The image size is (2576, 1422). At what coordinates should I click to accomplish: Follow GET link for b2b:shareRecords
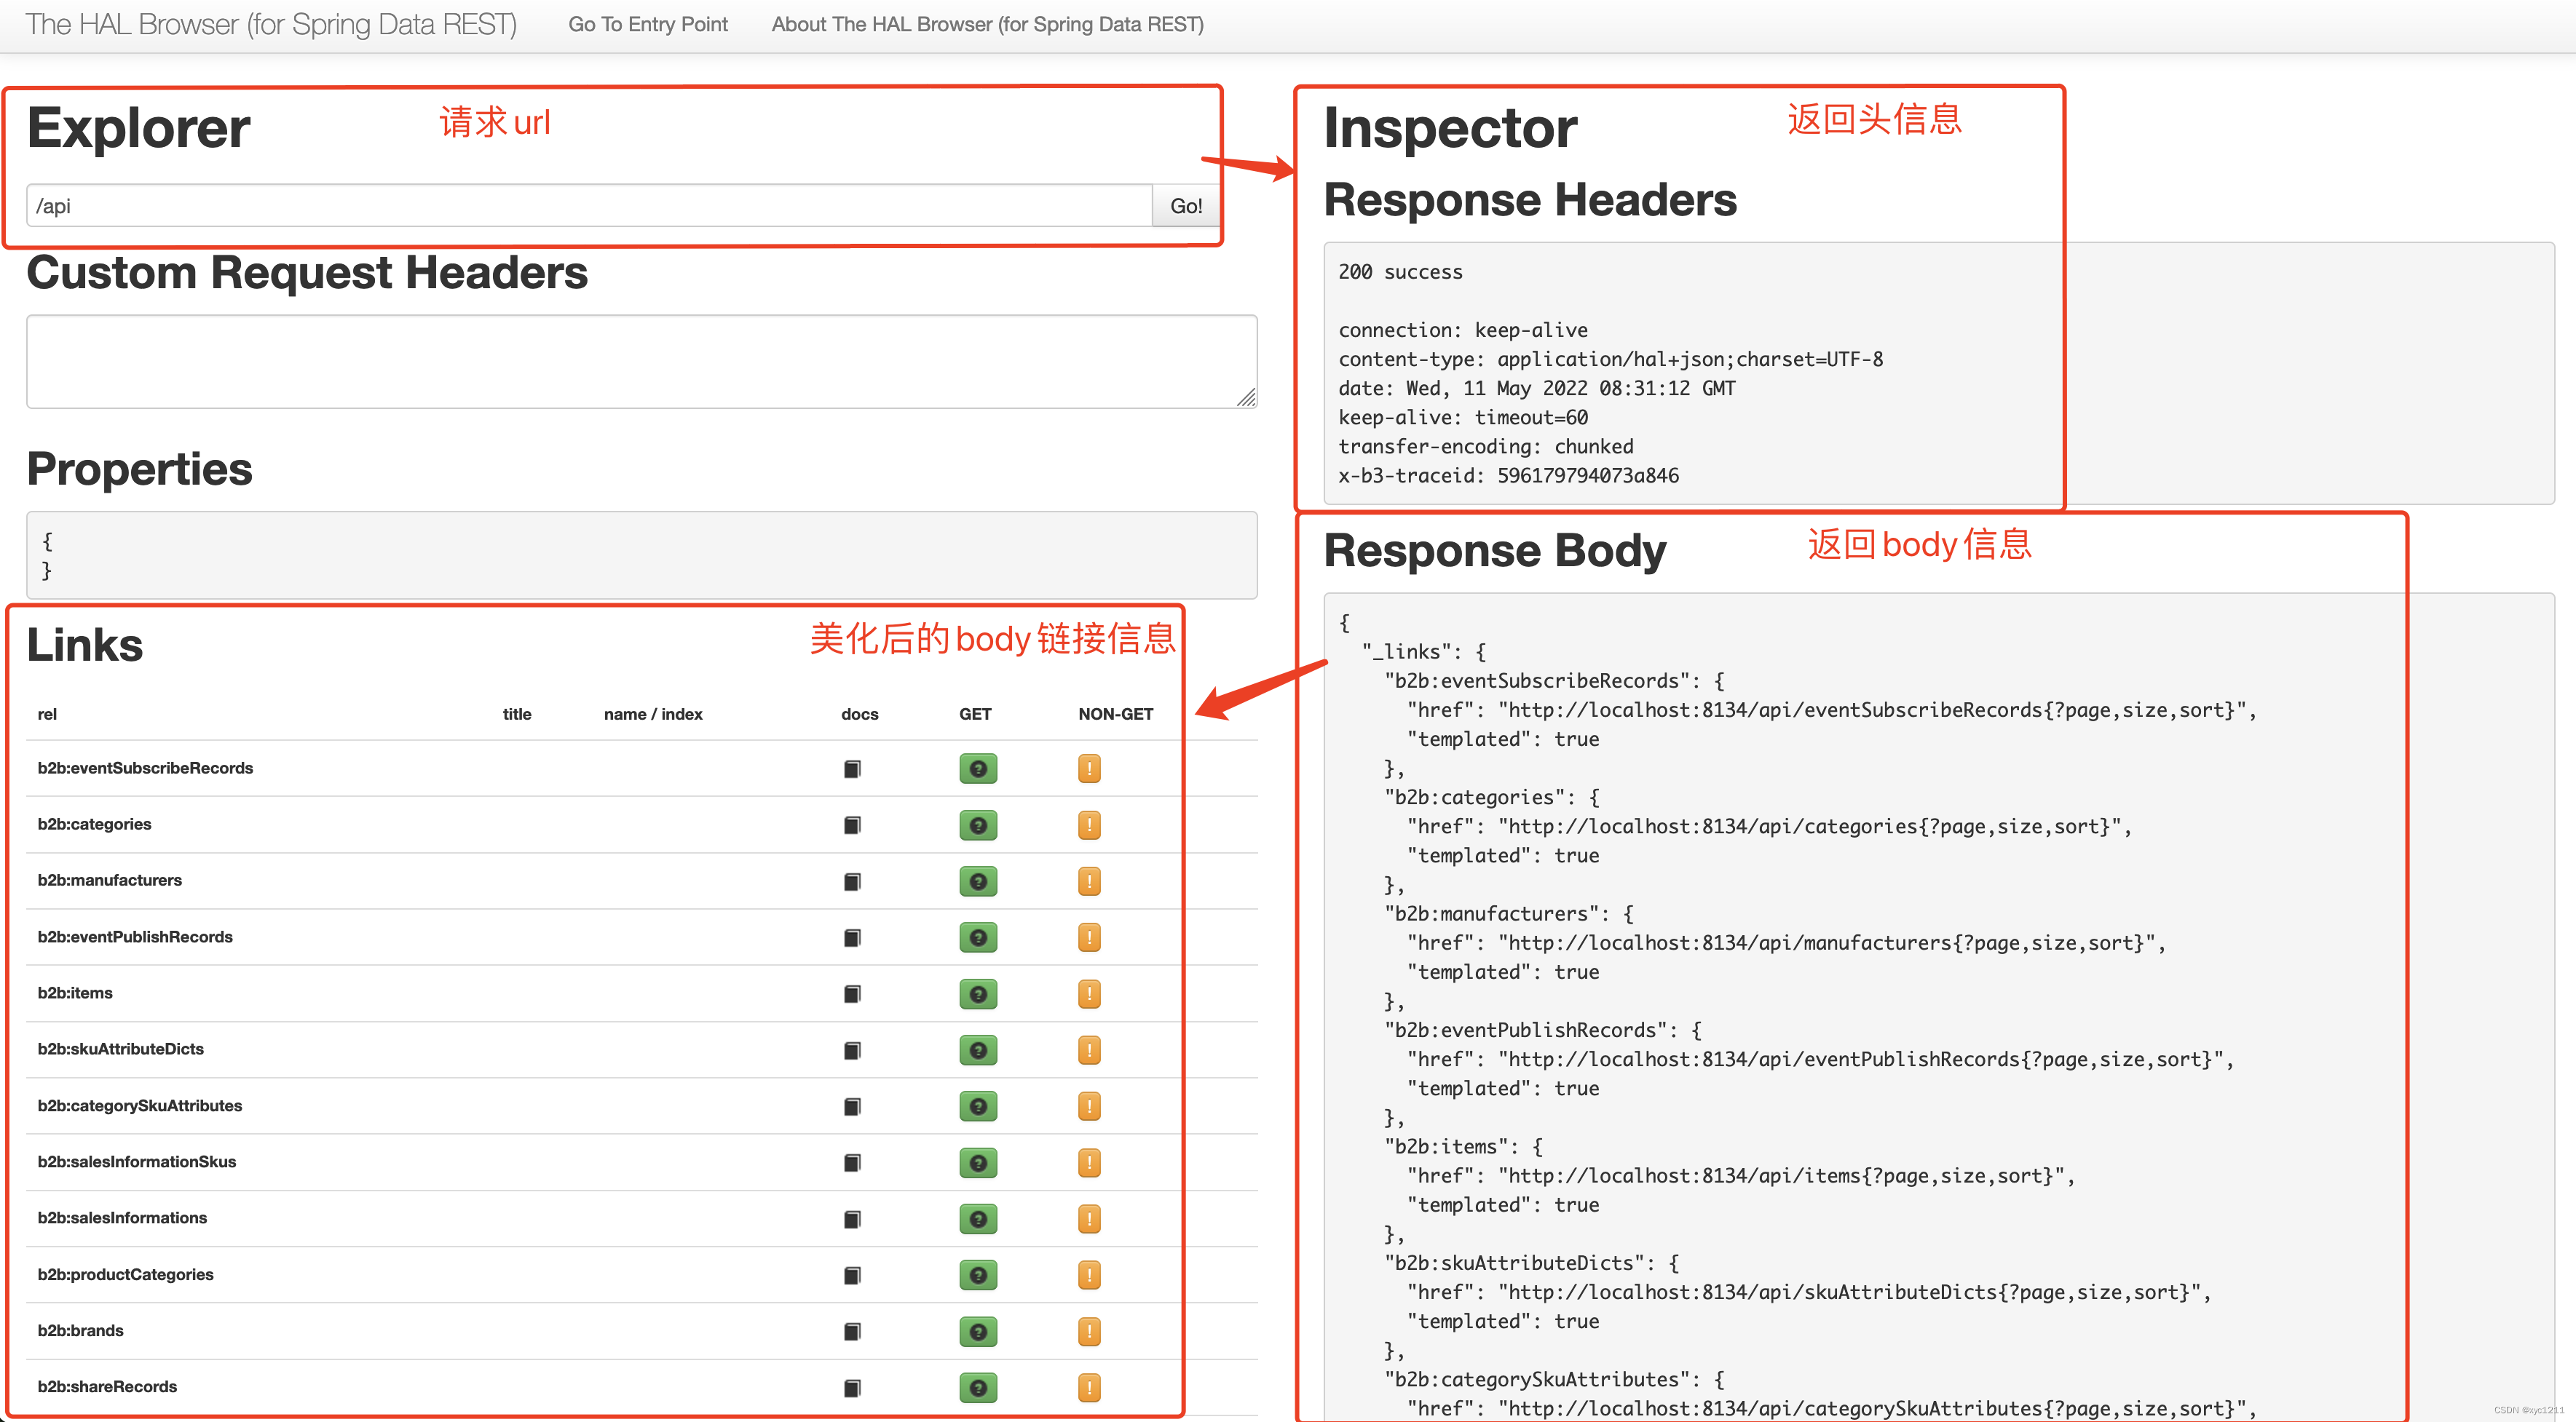click(x=978, y=1388)
